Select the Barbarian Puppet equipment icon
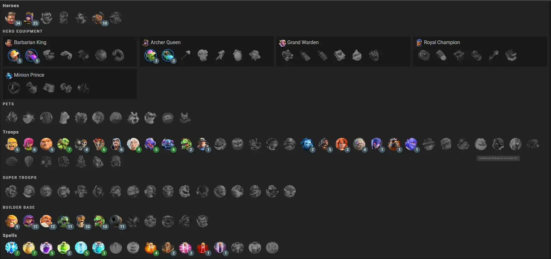 [x=14, y=55]
